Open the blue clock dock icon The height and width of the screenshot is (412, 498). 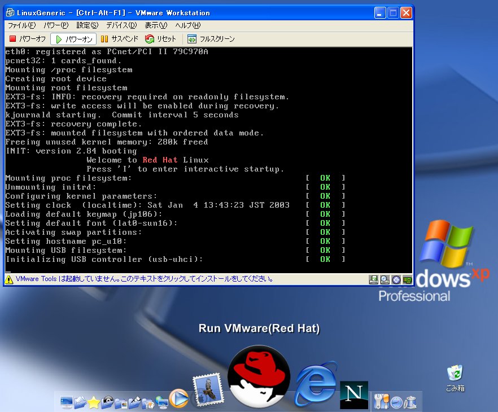[x=396, y=403]
